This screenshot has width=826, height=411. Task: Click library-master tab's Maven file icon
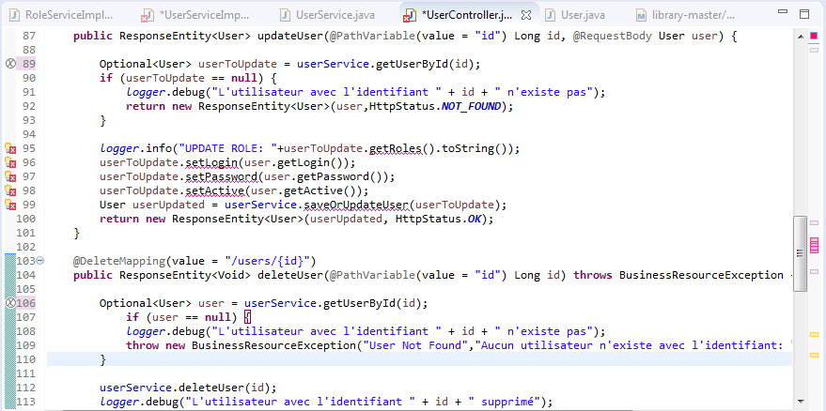click(641, 15)
